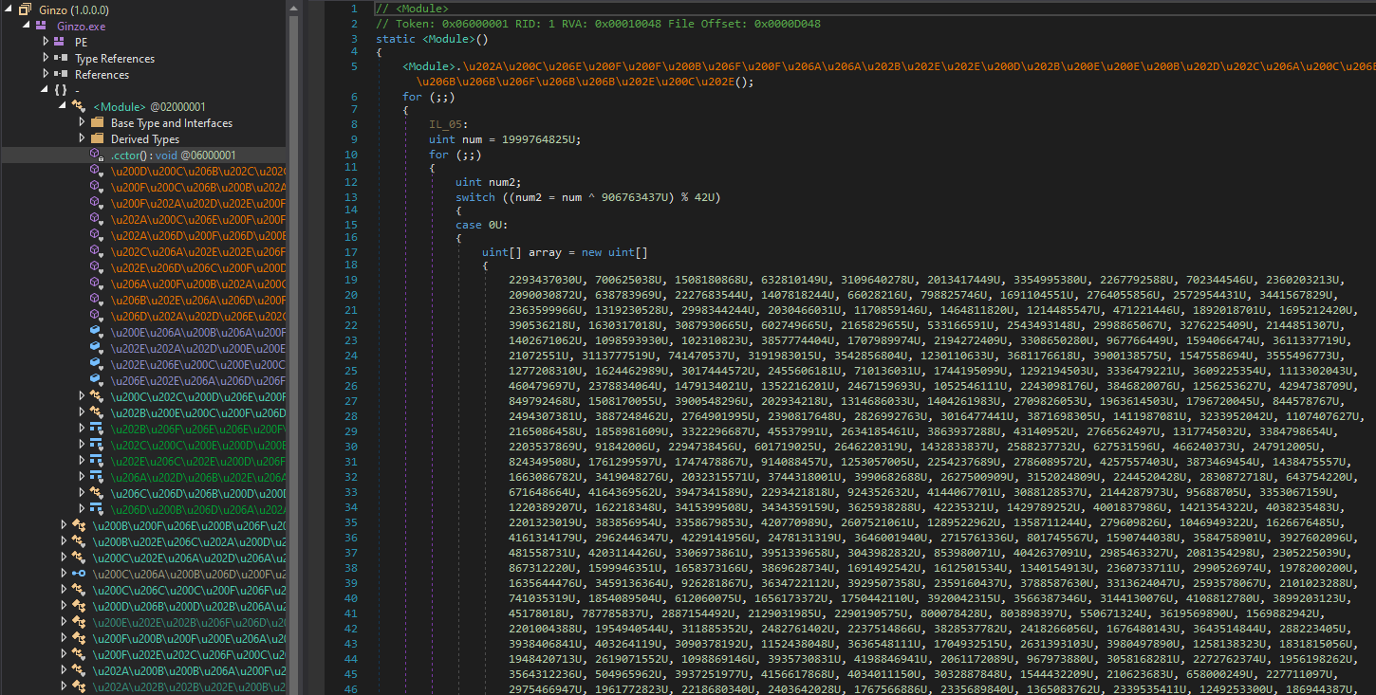Viewport: 1376px width, 695px height.
Task: Expand the PE node
Action: 45,42
